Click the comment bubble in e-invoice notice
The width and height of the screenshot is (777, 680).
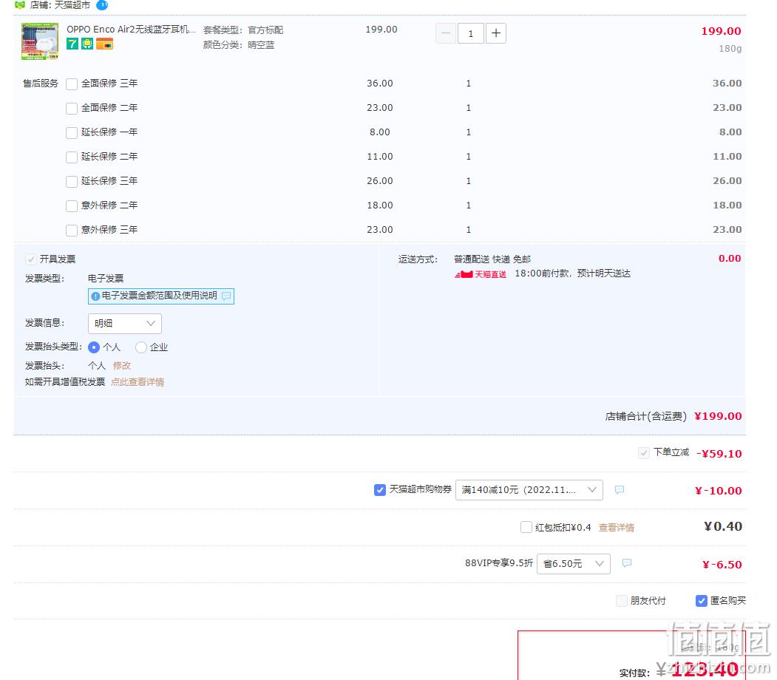tap(226, 296)
